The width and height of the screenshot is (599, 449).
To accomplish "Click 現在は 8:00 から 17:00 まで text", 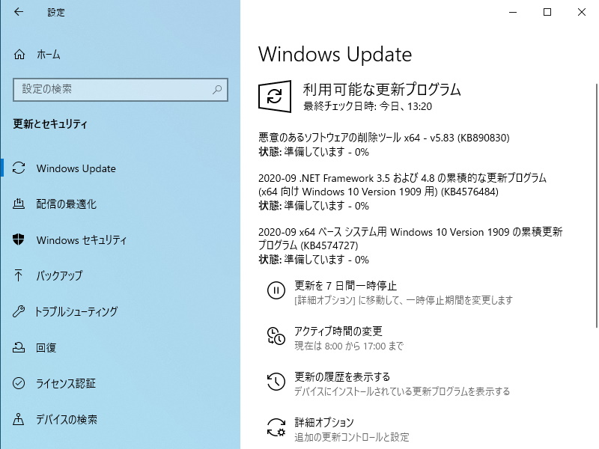I will coord(349,346).
